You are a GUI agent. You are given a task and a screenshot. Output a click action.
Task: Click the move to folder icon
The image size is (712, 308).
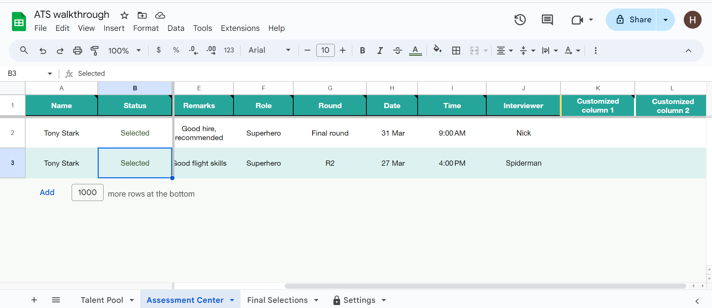[x=142, y=15]
